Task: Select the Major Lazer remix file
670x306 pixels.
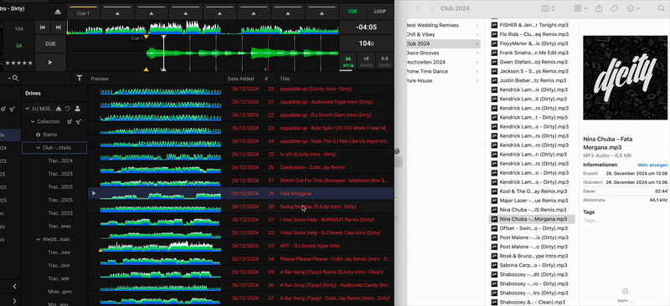Action: (530, 201)
